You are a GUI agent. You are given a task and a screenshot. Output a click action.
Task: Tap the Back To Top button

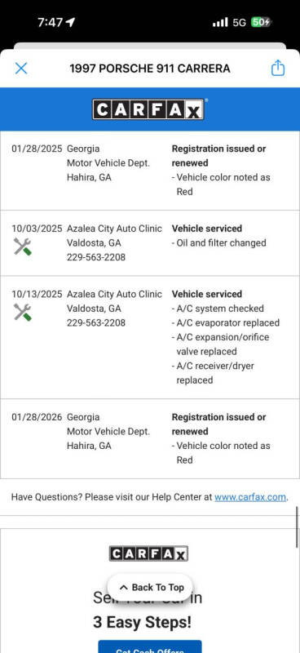click(150, 587)
